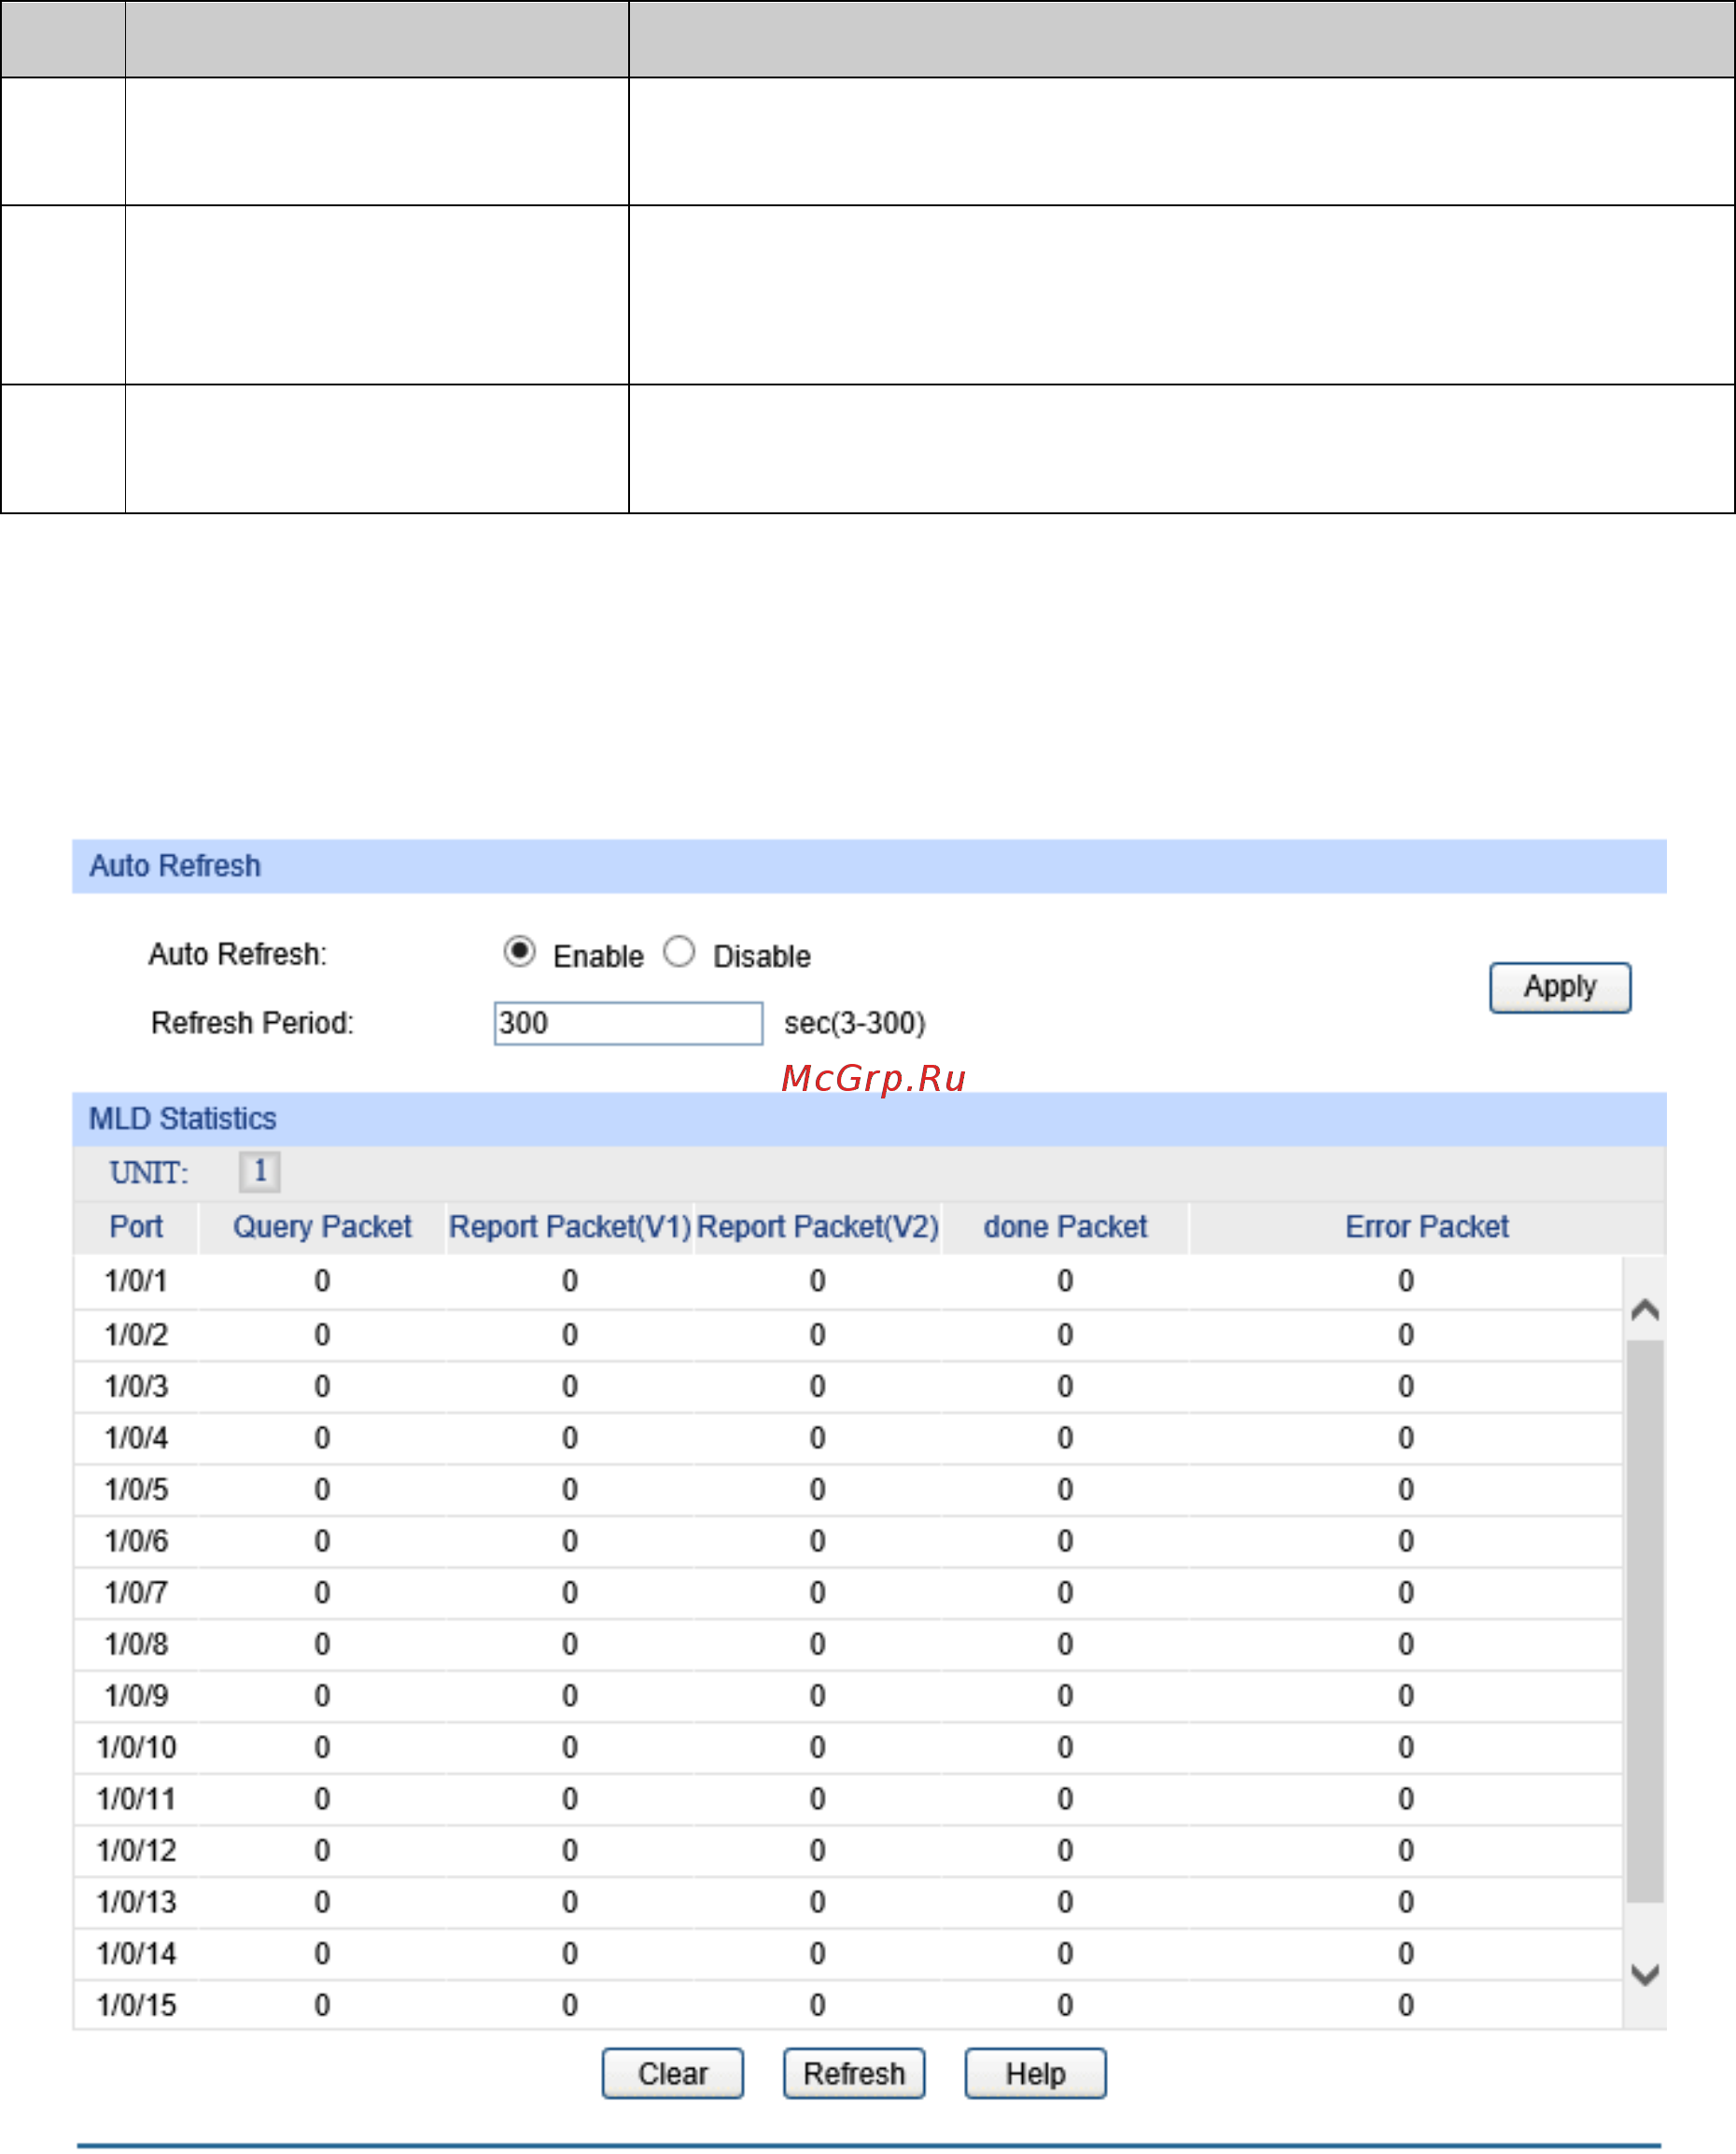Select port row 1/0/10

tap(848, 1748)
